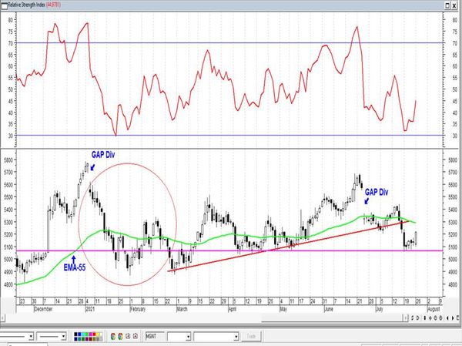
Task: Click the plus crosshair icon in chart corner
Action: [x=430, y=318]
